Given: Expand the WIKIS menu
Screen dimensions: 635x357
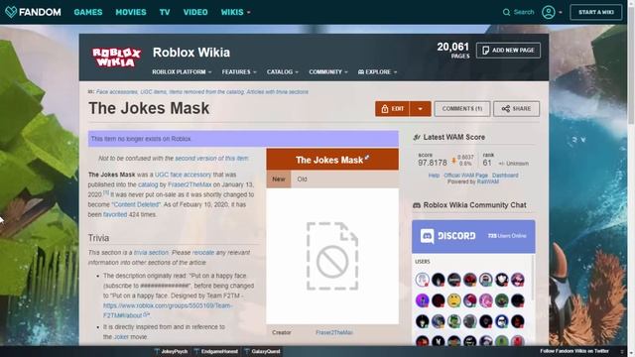Looking at the screenshot, I should click(236, 12).
